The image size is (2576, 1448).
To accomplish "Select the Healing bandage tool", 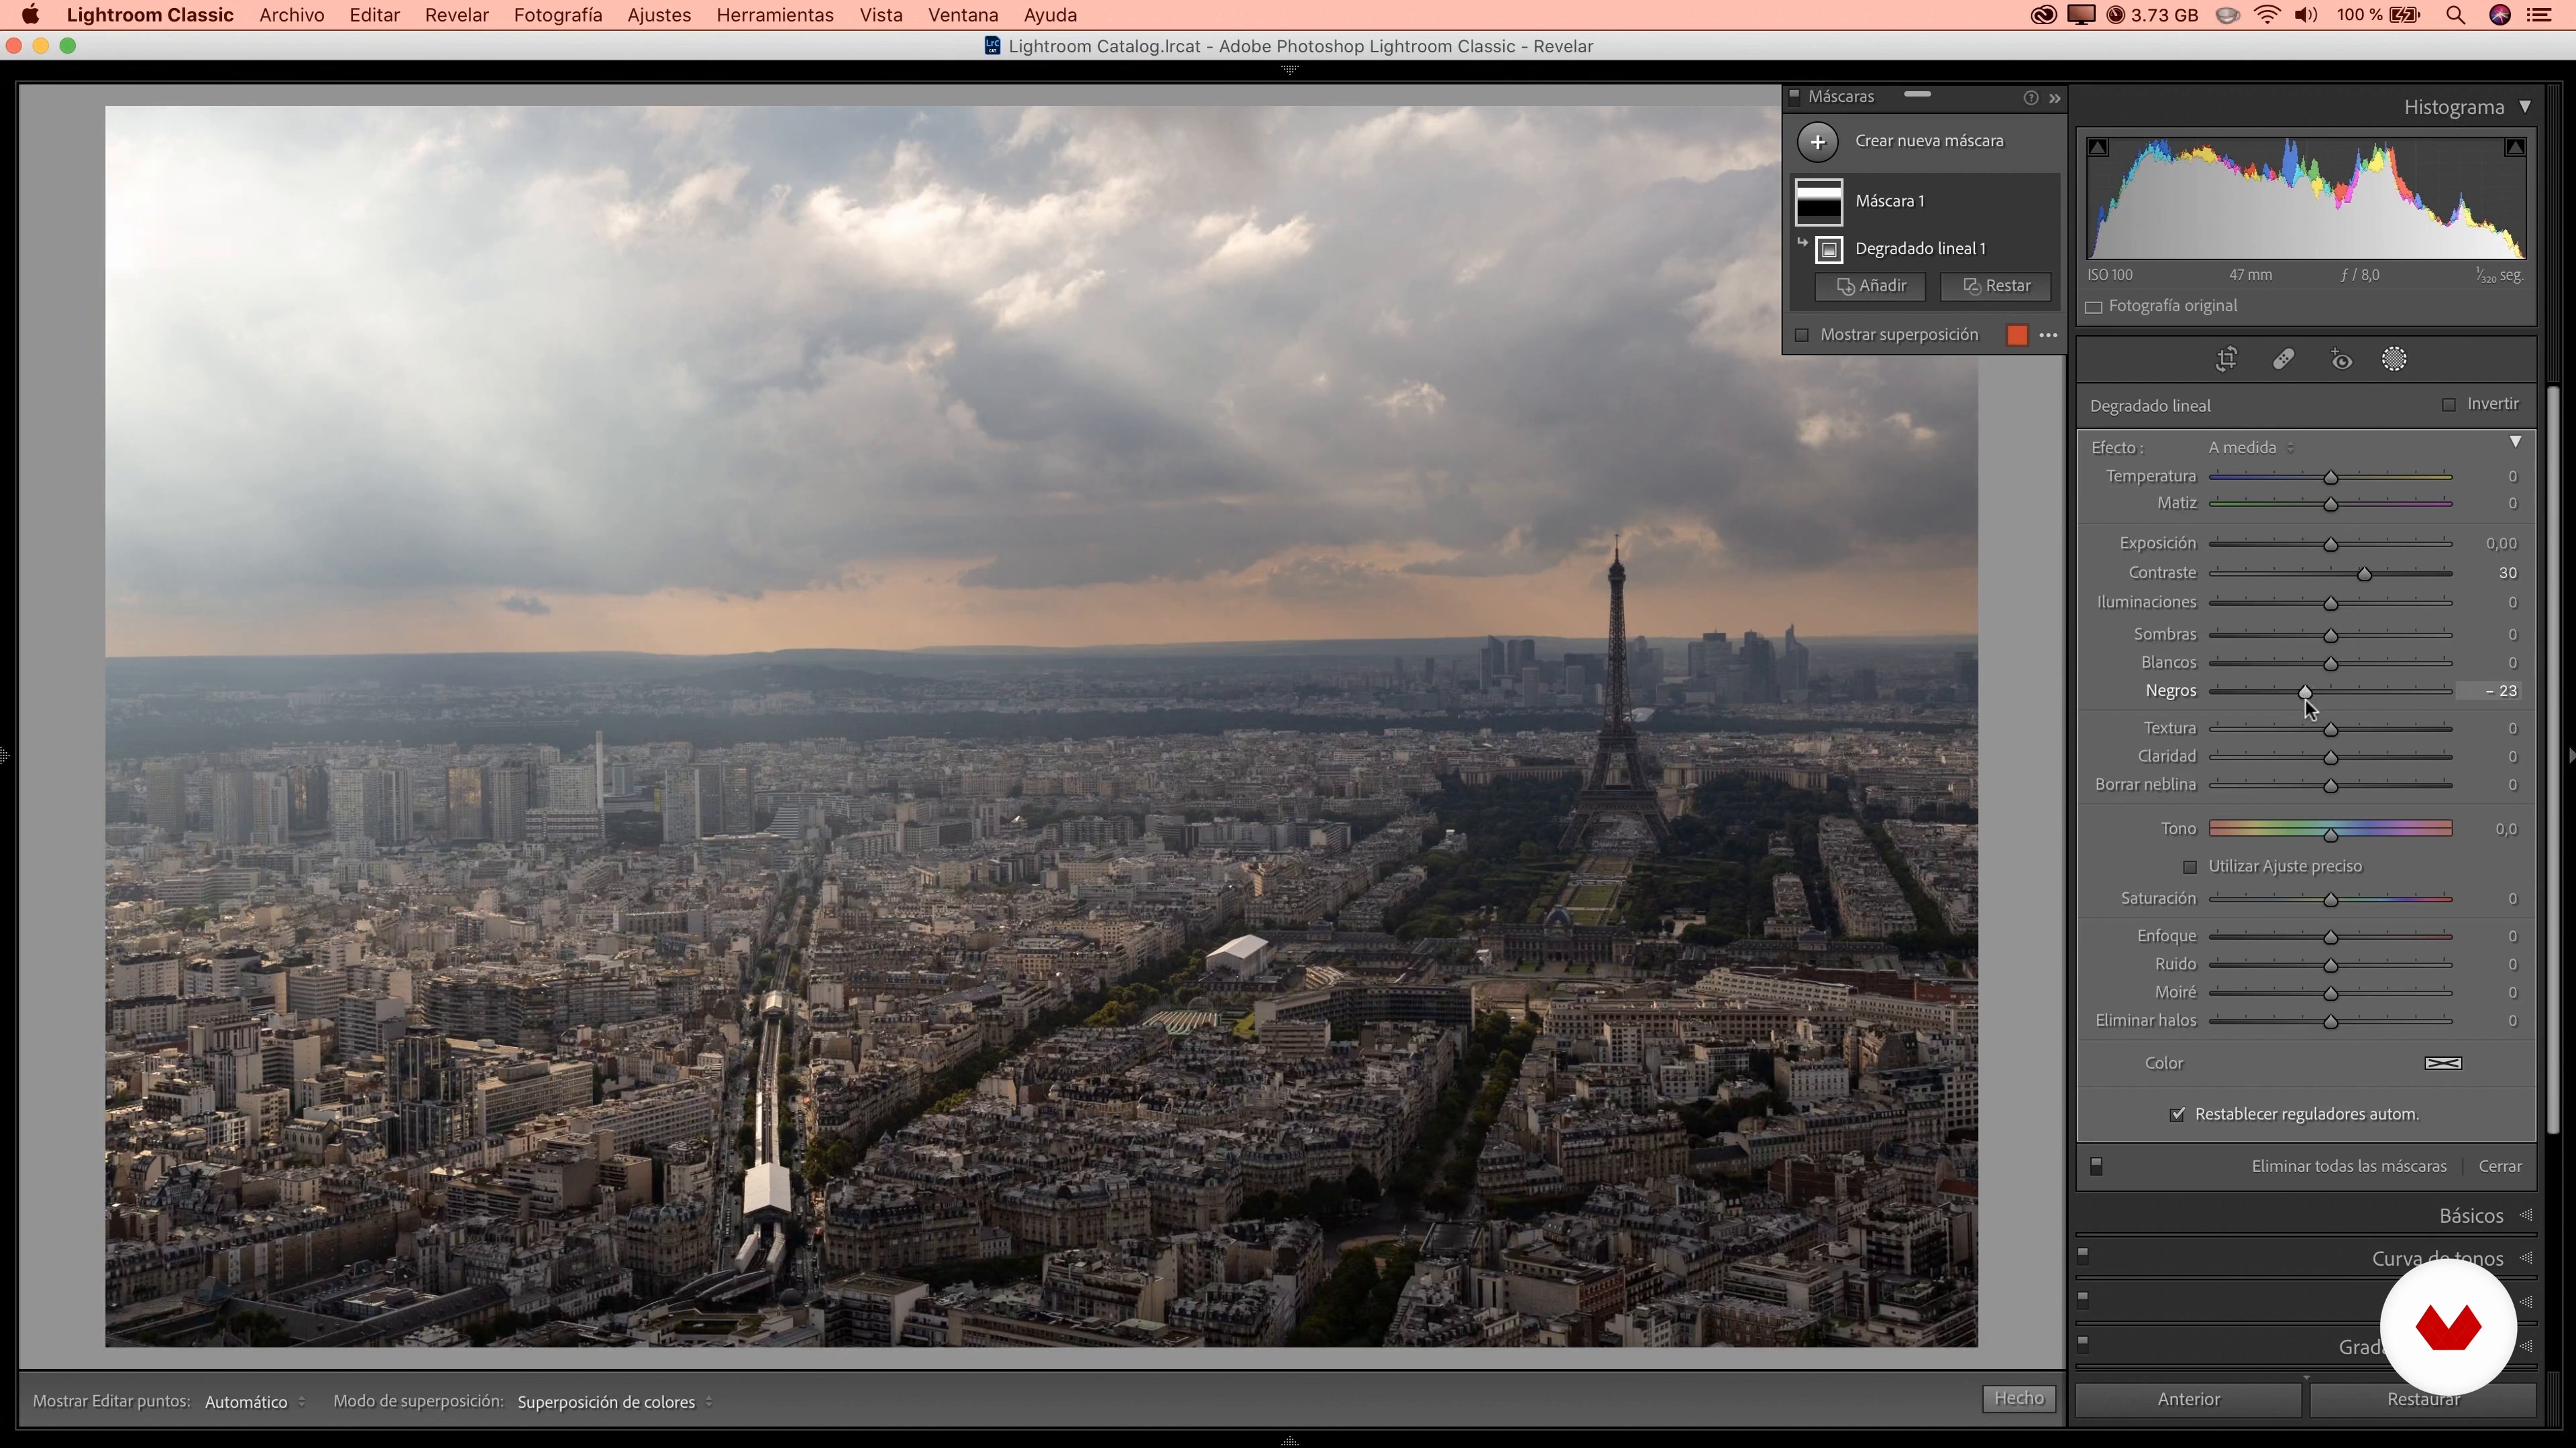I will (x=2283, y=360).
